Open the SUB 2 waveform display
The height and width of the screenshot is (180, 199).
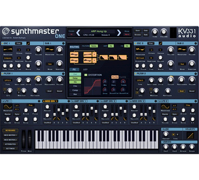tap(182, 50)
